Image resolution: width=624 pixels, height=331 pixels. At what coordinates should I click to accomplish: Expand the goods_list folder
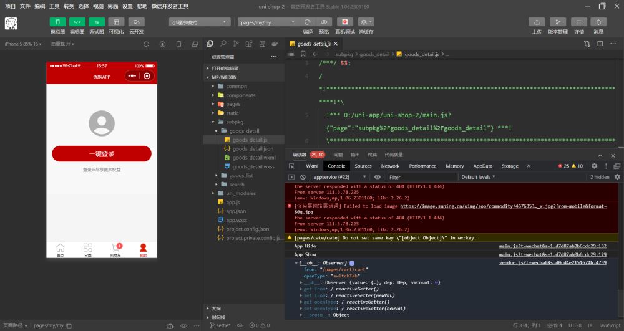click(x=241, y=175)
